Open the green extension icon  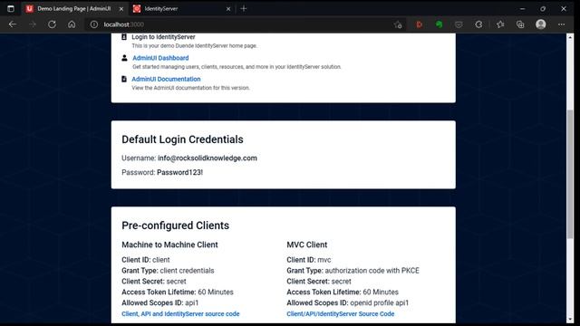click(439, 24)
